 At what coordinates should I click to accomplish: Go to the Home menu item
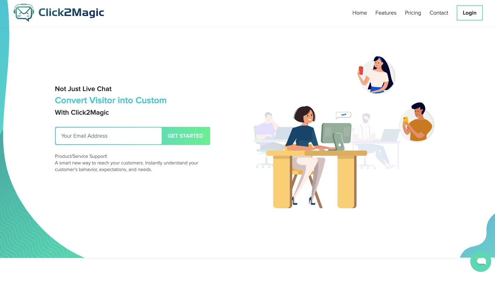click(359, 13)
